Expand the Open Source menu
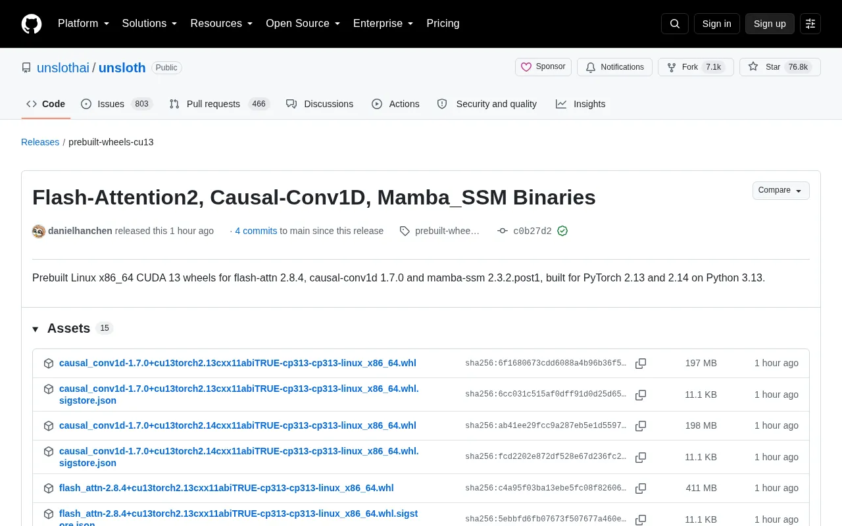842x526 pixels. pos(303,24)
